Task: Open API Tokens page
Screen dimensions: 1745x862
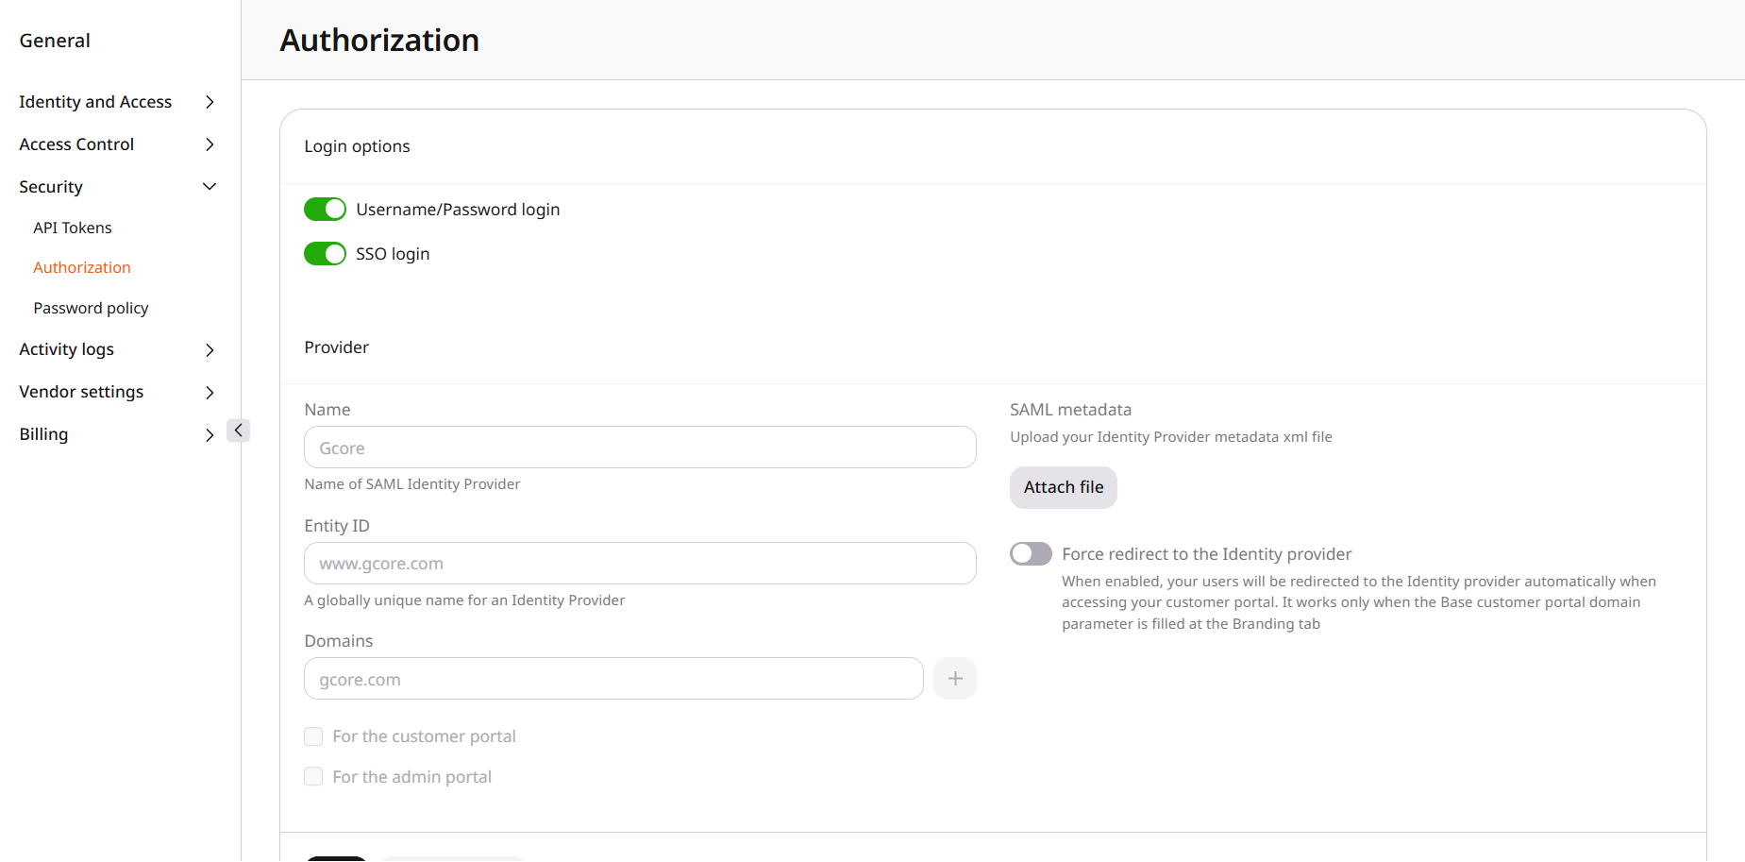Action: tap(73, 228)
